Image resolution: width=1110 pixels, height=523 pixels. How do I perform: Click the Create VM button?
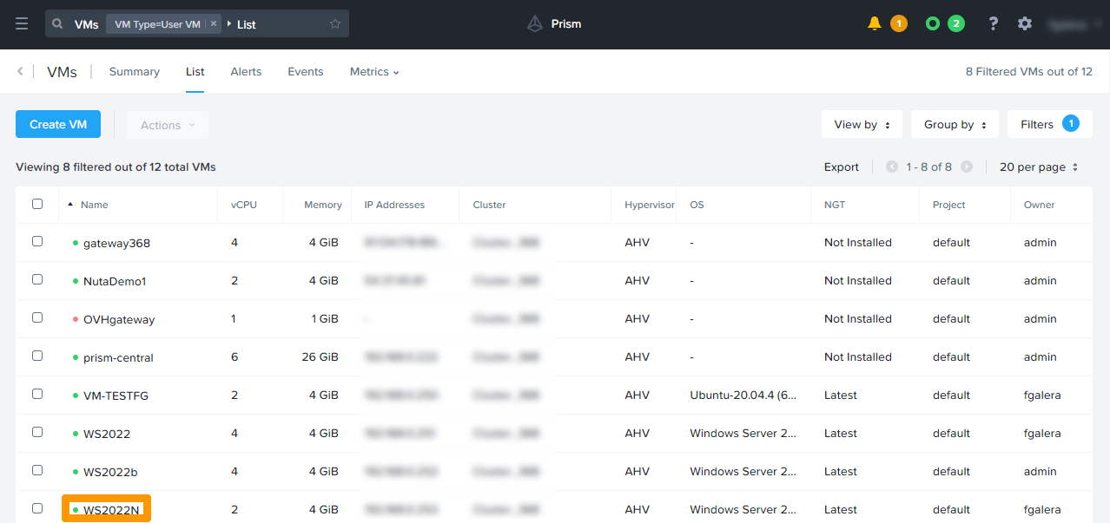(x=58, y=124)
